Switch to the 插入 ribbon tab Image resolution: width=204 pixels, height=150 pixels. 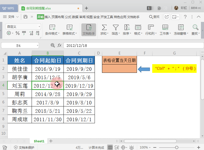[47, 17]
